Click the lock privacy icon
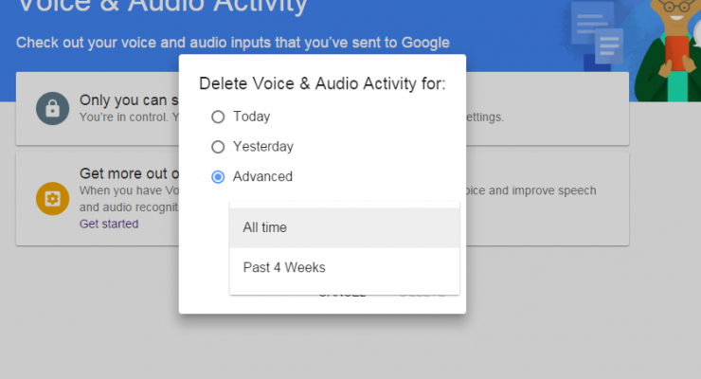 [x=51, y=108]
